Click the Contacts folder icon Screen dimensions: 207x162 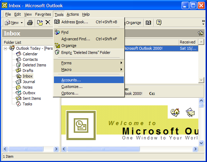click(x=19, y=59)
